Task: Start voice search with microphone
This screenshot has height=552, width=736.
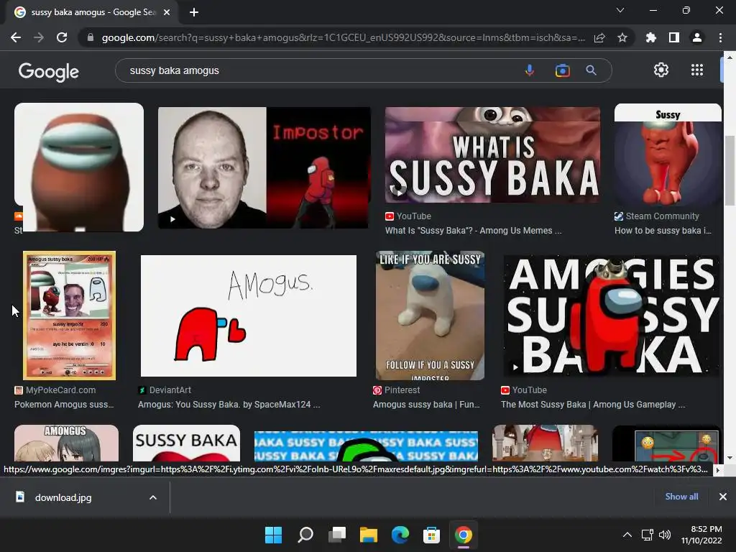Action: [530, 70]
